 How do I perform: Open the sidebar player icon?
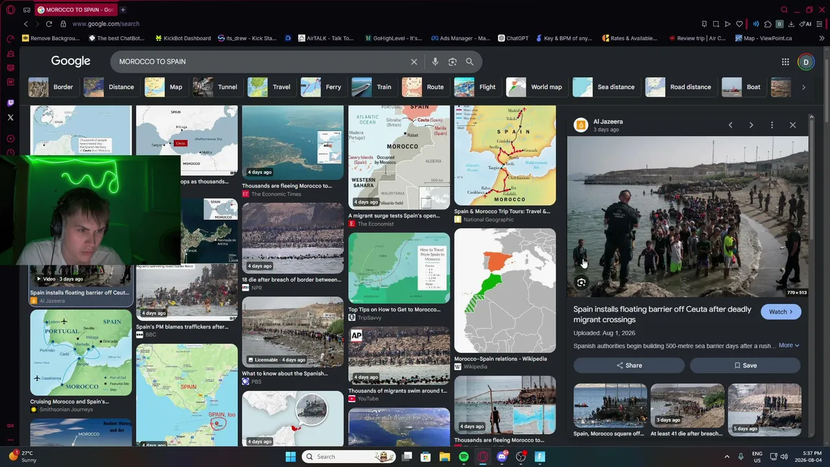[x=10, y=139]
